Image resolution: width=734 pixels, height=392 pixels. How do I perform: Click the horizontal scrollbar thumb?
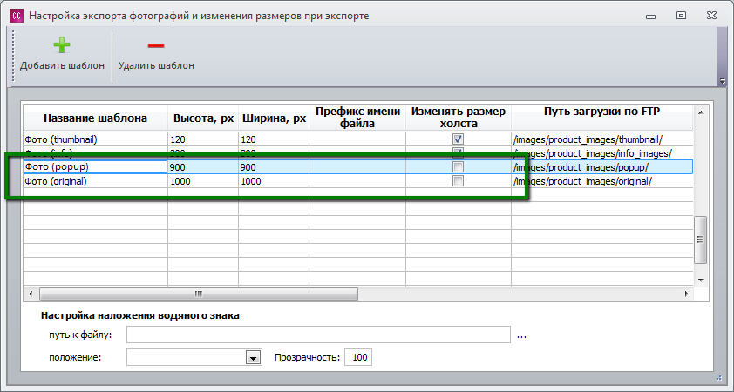point(199,294)
